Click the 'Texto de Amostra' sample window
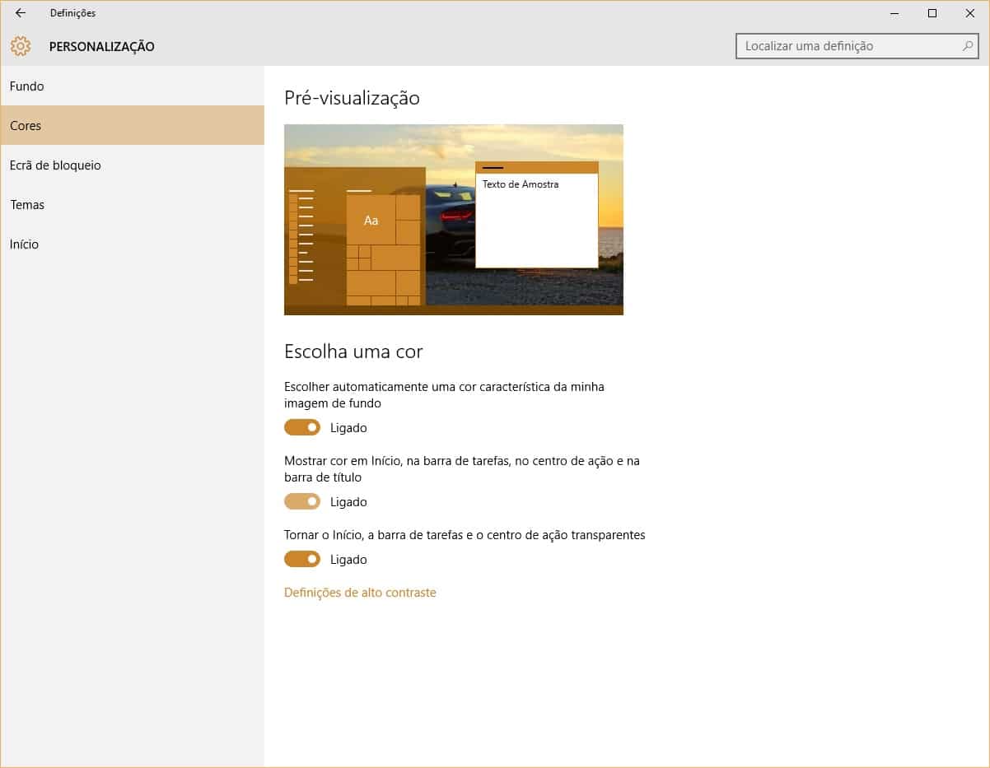This screenshot has width=990, height=768. pos(537,215)
